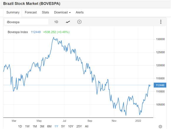Switch to the Forecast tab
This screenshot has height=129, width=171.
pos(31,12)
